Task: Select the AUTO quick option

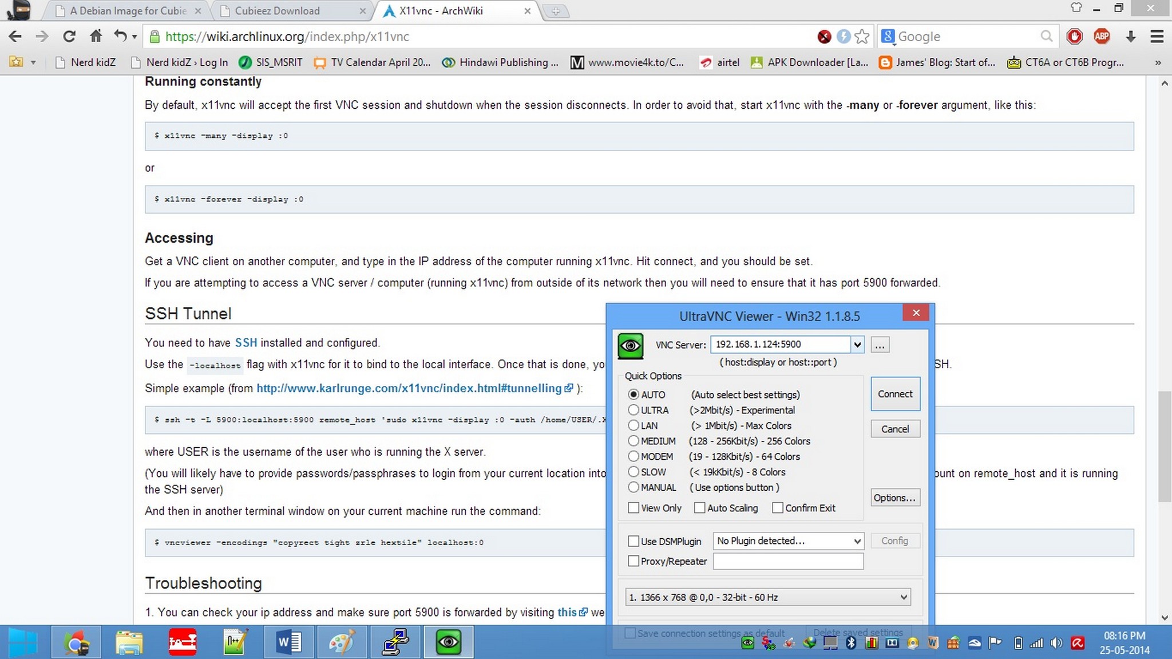Action: click(x=633, y=394)
